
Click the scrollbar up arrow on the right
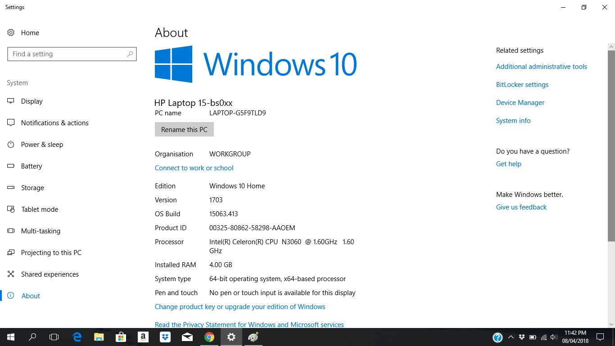[x=611, y=46]
